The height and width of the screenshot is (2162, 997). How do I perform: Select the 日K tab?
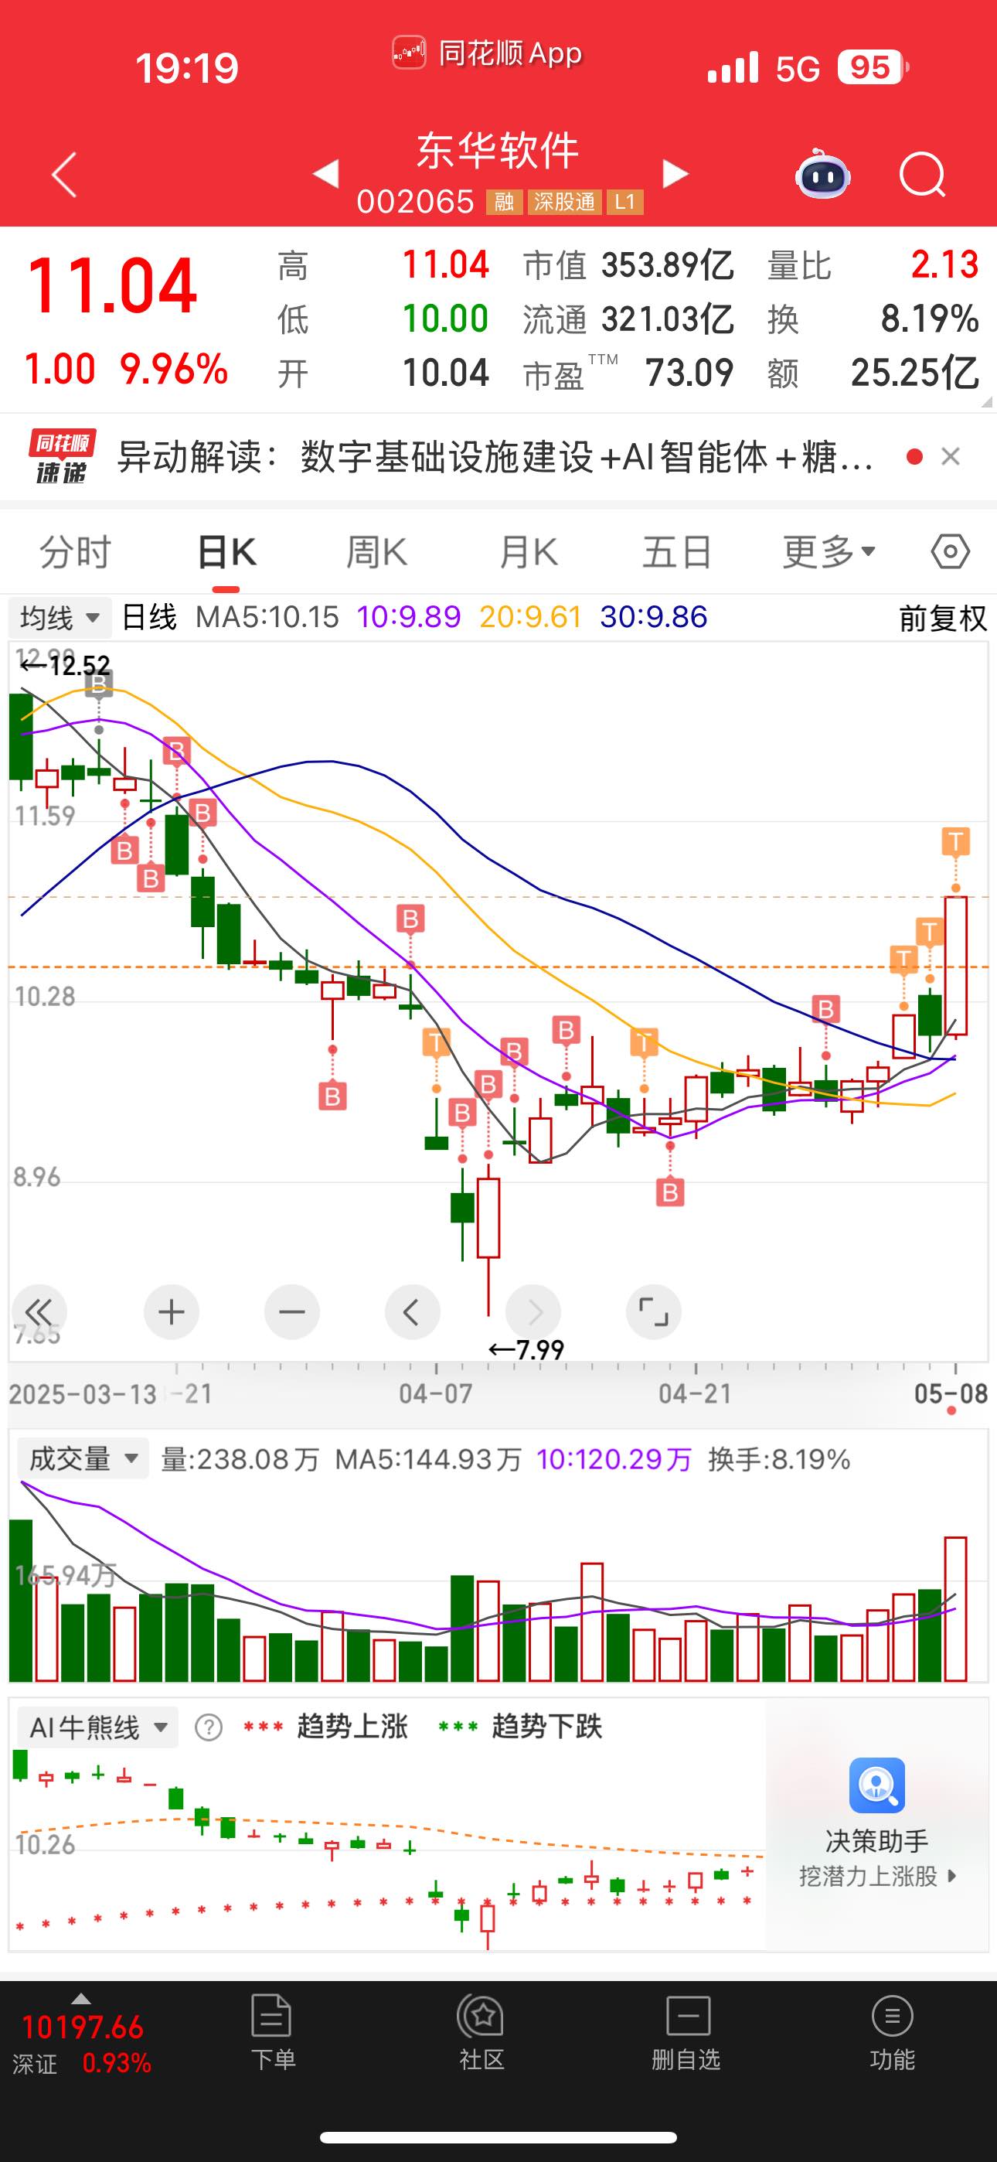coord(226,552)
